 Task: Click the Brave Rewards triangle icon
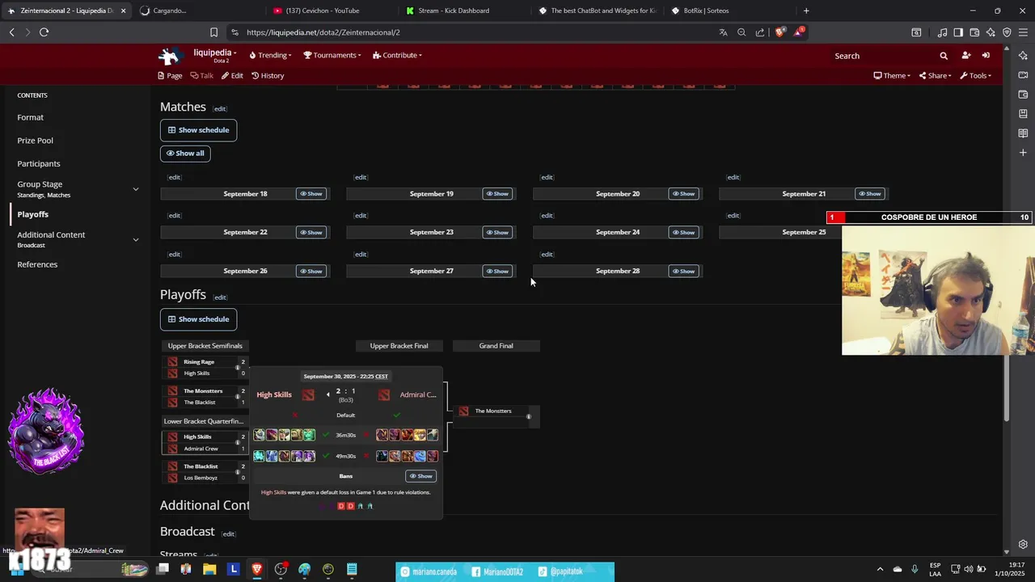(x=799, y=32)
